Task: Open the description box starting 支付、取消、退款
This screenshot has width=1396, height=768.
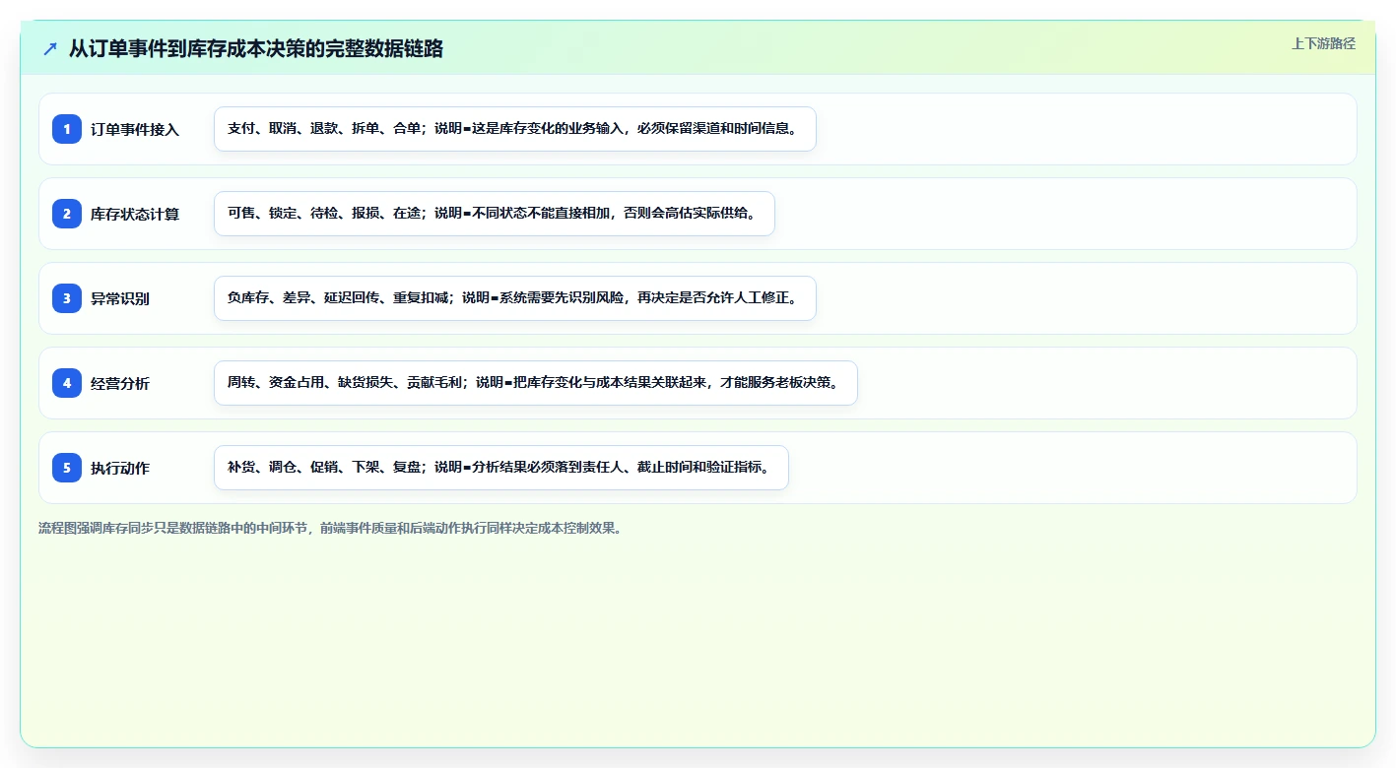Action: click(x=515, y=129)
